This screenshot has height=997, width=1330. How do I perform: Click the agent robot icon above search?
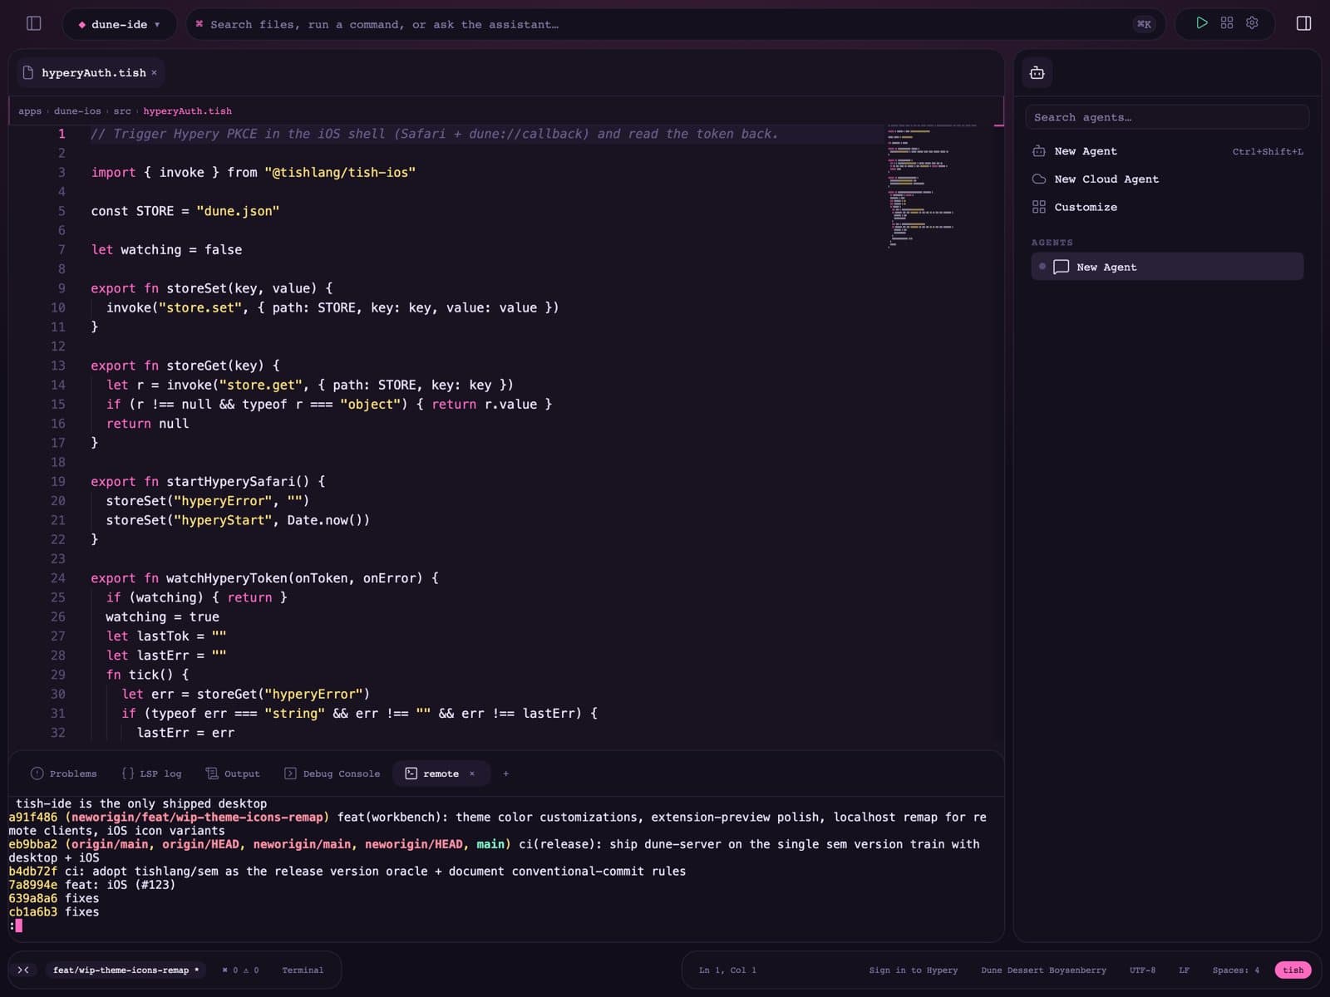coord(1037,73)
